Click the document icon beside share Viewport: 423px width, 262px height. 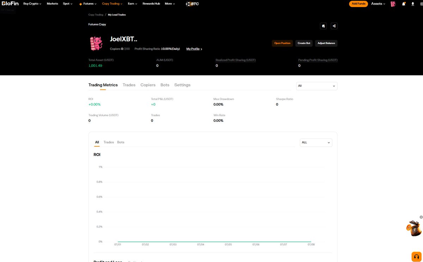[x=323, y=26]
